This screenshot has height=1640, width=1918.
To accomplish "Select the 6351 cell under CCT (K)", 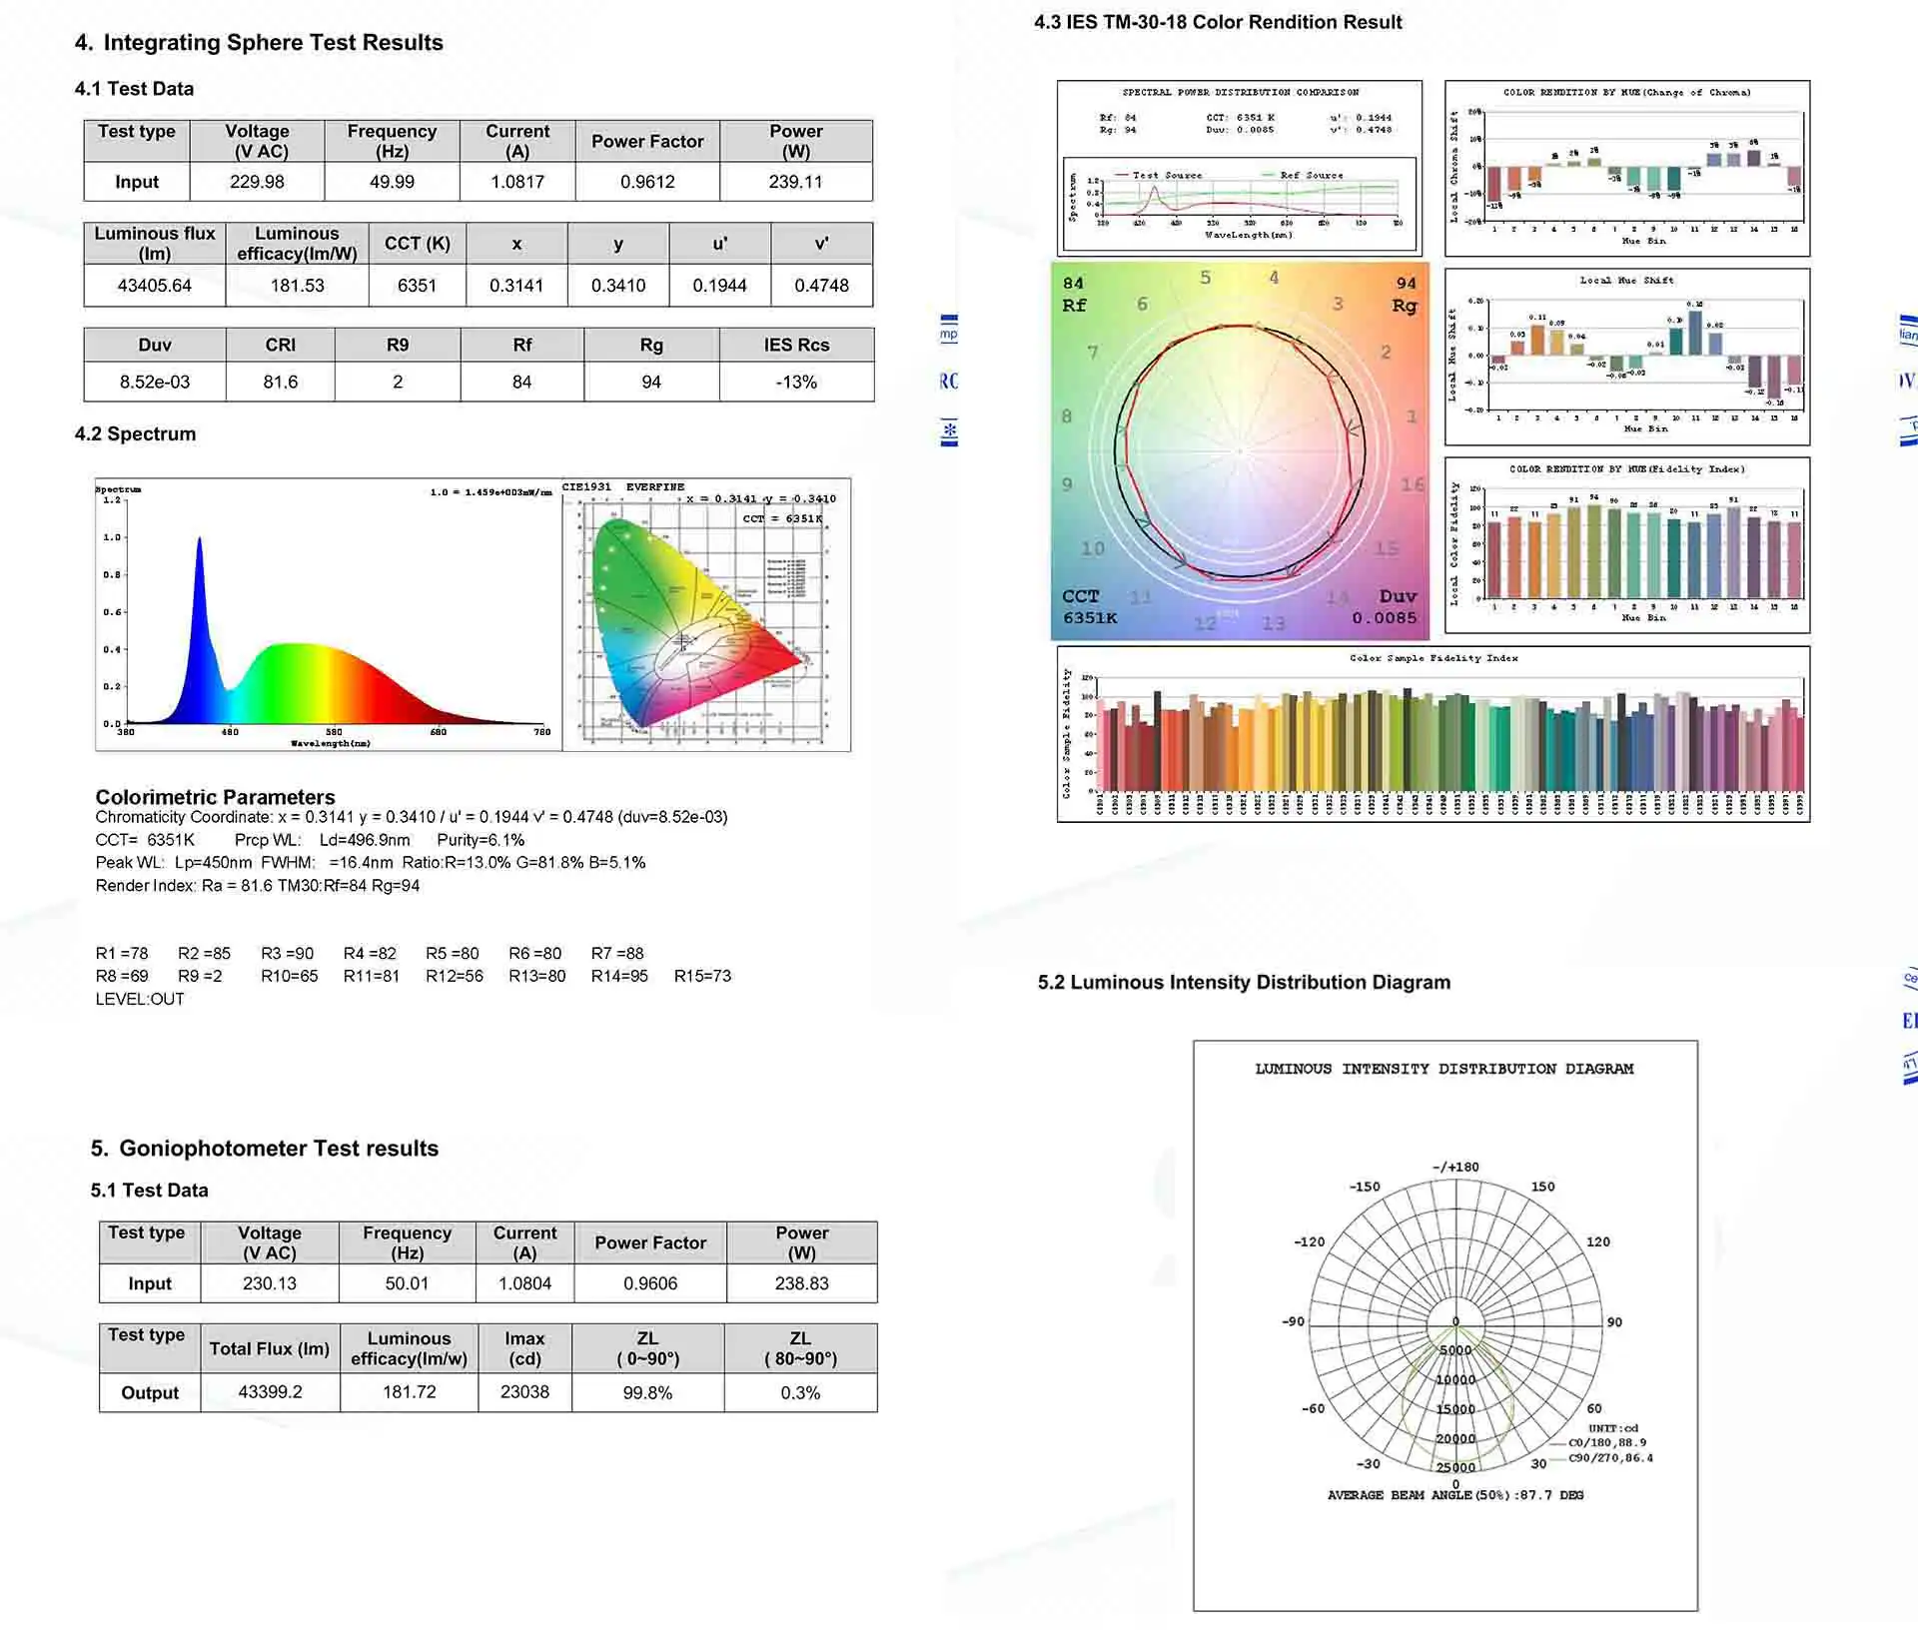I will point(417,286).
